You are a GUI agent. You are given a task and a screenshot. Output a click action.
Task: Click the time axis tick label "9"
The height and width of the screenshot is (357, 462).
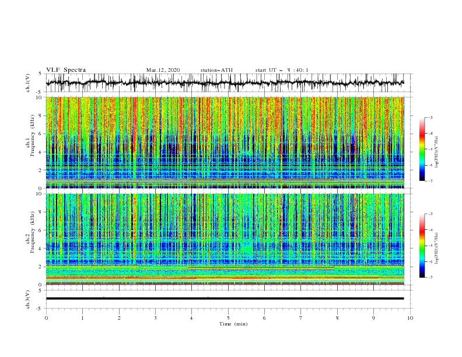pyautogui.click(x=373, y=318)
